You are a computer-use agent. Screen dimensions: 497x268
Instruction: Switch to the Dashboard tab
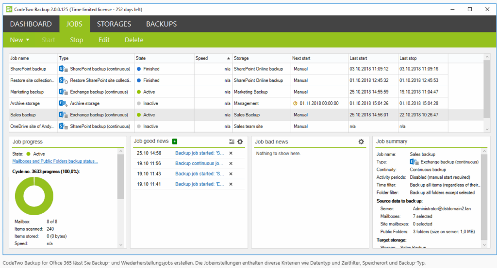(31, 24)
